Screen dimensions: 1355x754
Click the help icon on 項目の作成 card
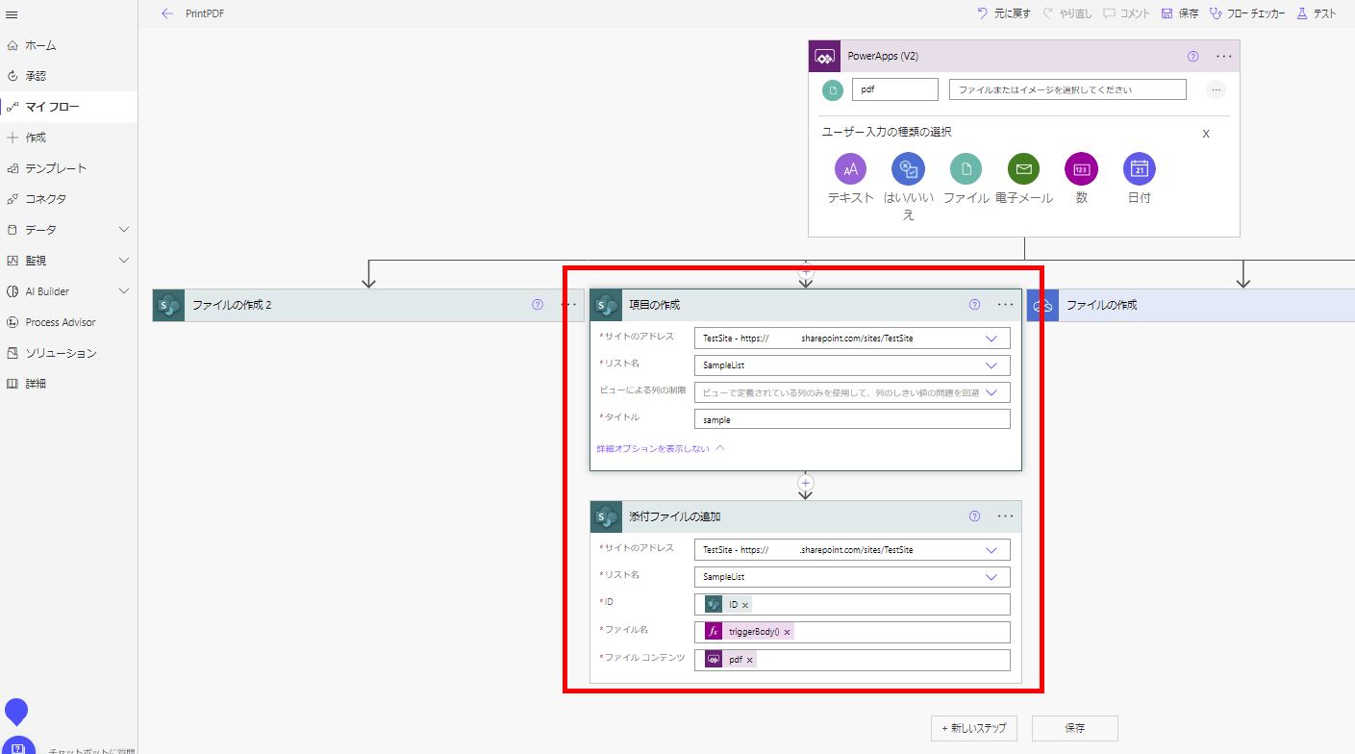click(974, 304)
